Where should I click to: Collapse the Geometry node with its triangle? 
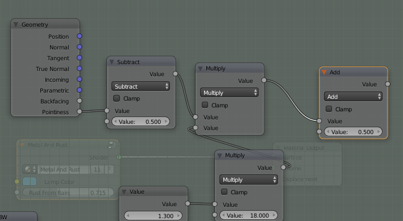(x=16, y=24)
